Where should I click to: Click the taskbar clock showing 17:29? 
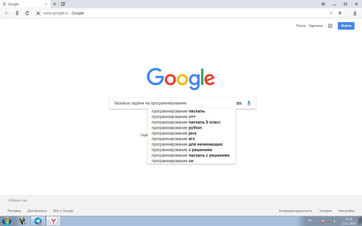348,221
